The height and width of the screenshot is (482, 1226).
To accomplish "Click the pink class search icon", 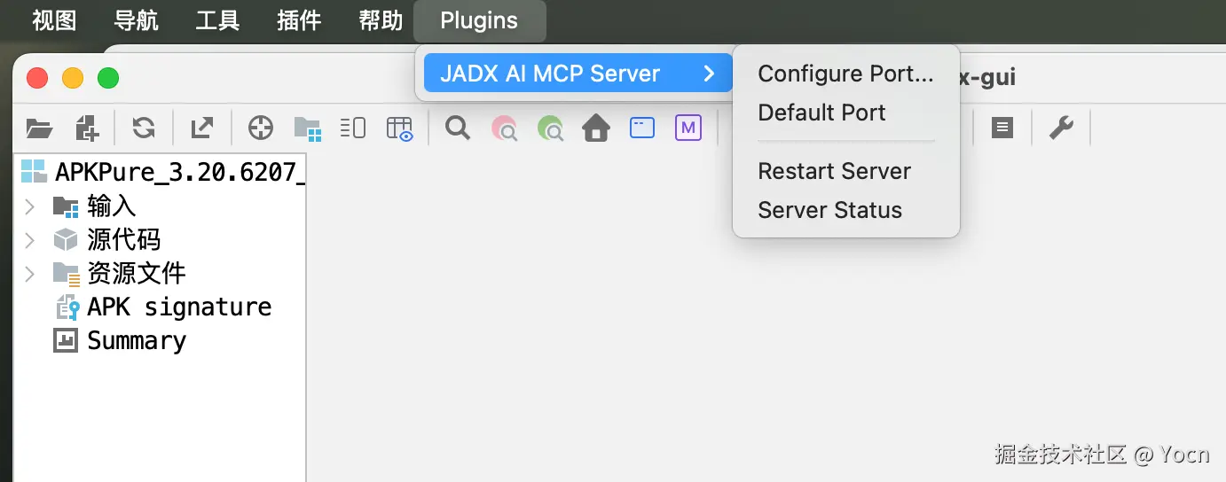I will tap(505, 128).
